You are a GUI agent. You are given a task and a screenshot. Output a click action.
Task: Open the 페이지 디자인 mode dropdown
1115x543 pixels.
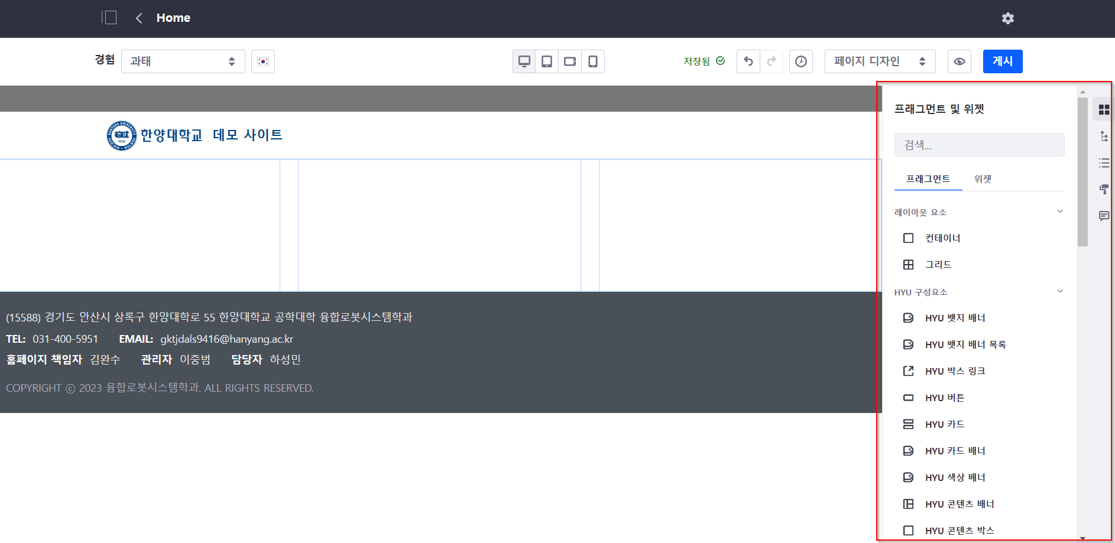click(x=879, y=61)
